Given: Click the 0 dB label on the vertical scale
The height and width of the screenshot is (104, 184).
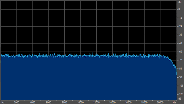Looking at the screenshot, I should (x=179, y=9).
